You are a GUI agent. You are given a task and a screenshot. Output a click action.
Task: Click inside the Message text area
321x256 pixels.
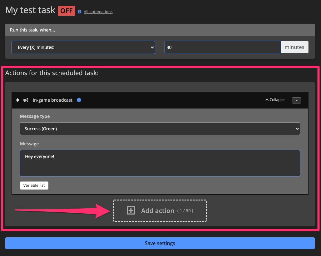160,163
